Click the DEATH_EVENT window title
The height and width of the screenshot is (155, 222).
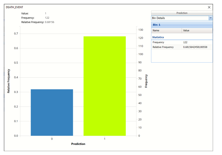pyautogui.click(x=14, y=7)
